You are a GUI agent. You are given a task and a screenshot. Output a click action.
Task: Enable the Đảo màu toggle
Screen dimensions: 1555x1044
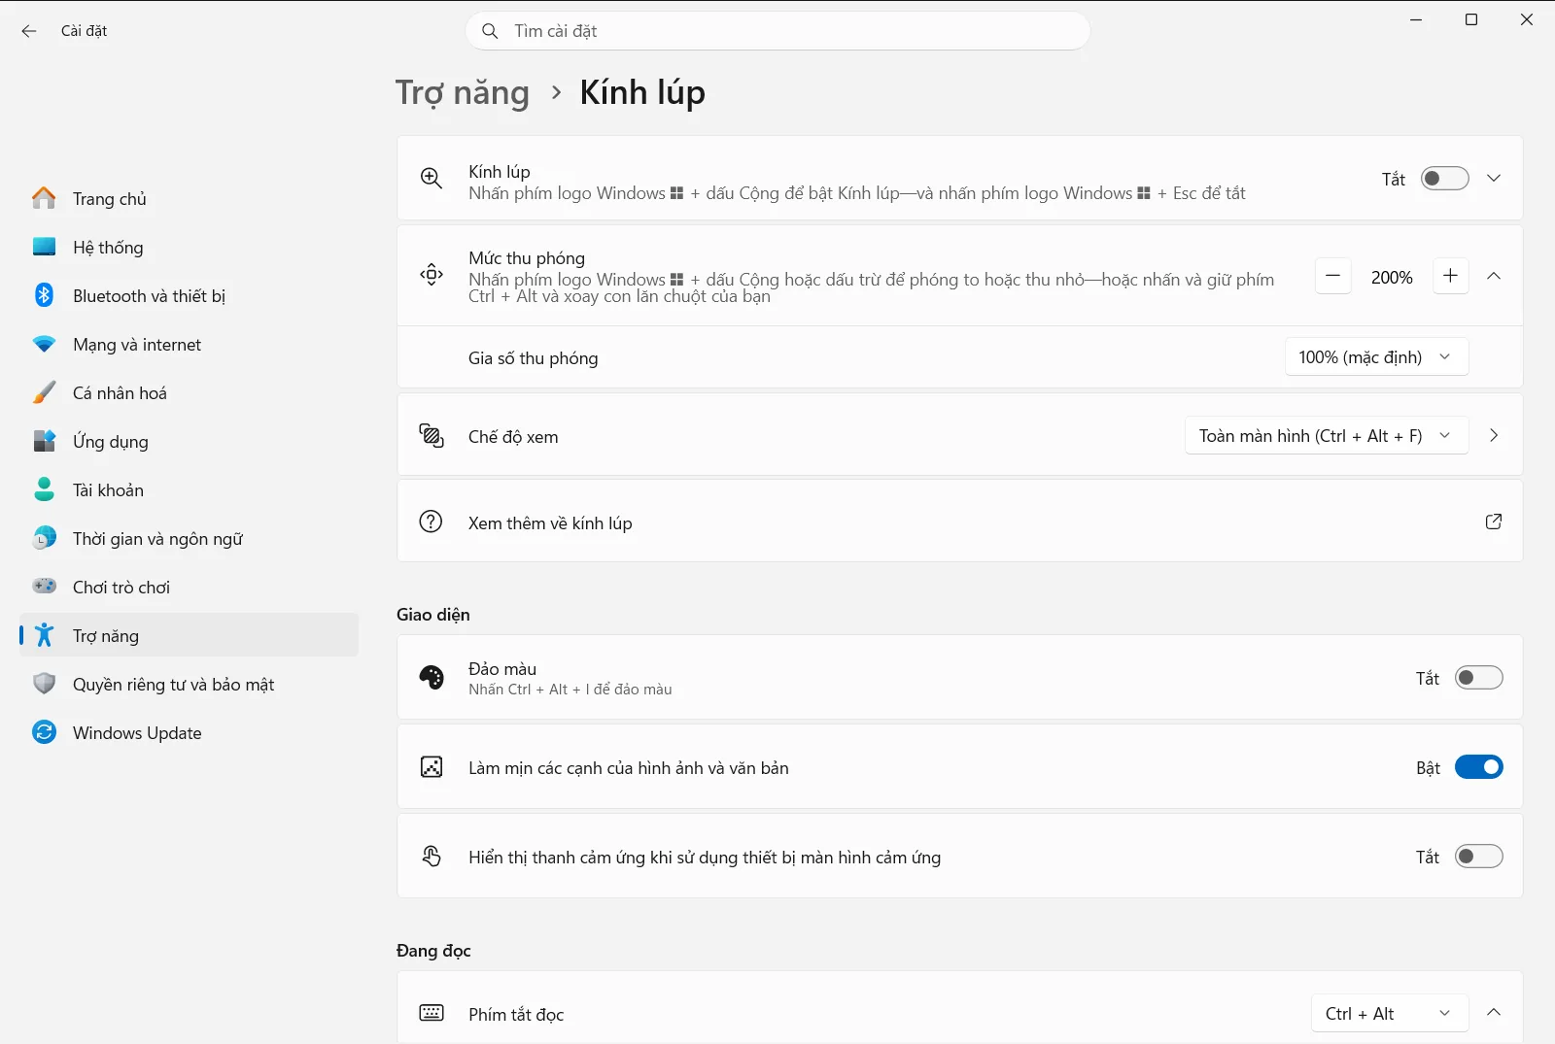1479,678
